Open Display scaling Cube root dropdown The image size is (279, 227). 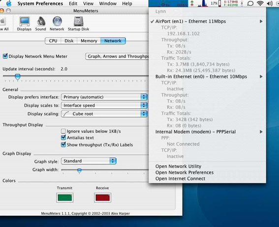pyautogui.click(x=104, y=113)
